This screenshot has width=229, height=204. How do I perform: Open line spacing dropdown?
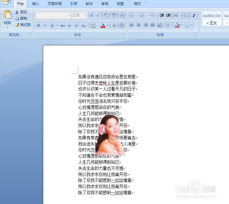click(168, 25)
